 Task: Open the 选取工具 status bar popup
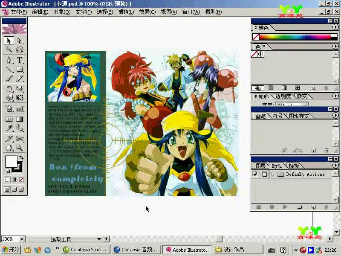pos(99,239)
